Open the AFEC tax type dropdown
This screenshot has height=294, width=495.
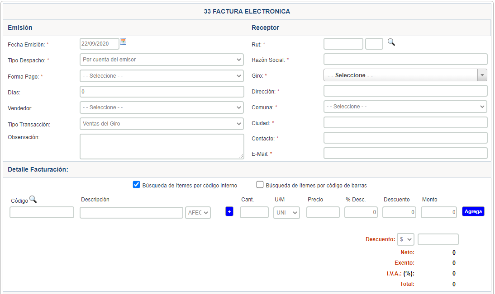tap(198, 213)
